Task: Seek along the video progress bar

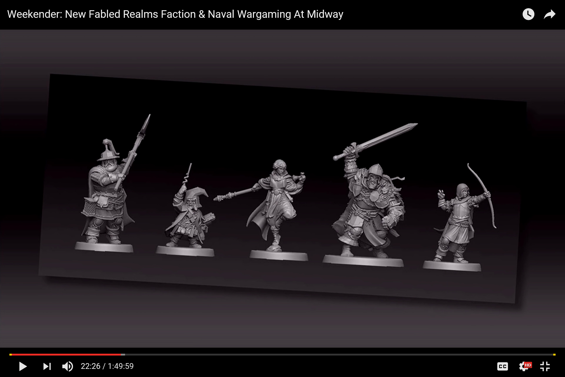Action: [x=282, y=354]
